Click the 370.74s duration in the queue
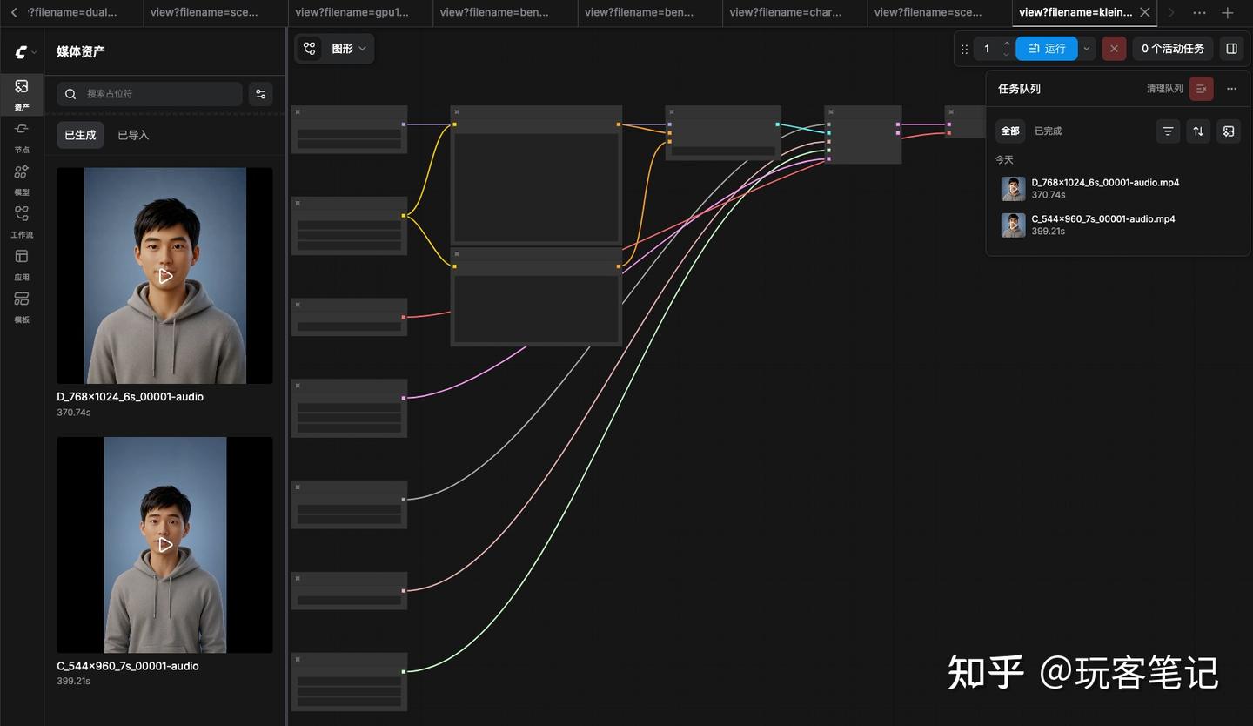This screenshot has height=726, width=1253. click(1049, 195)
